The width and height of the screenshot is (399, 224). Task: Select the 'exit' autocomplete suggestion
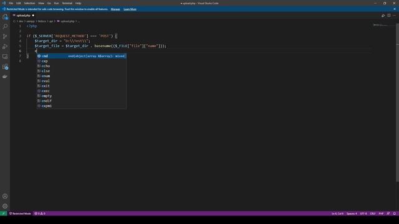(x=82, y=86)
